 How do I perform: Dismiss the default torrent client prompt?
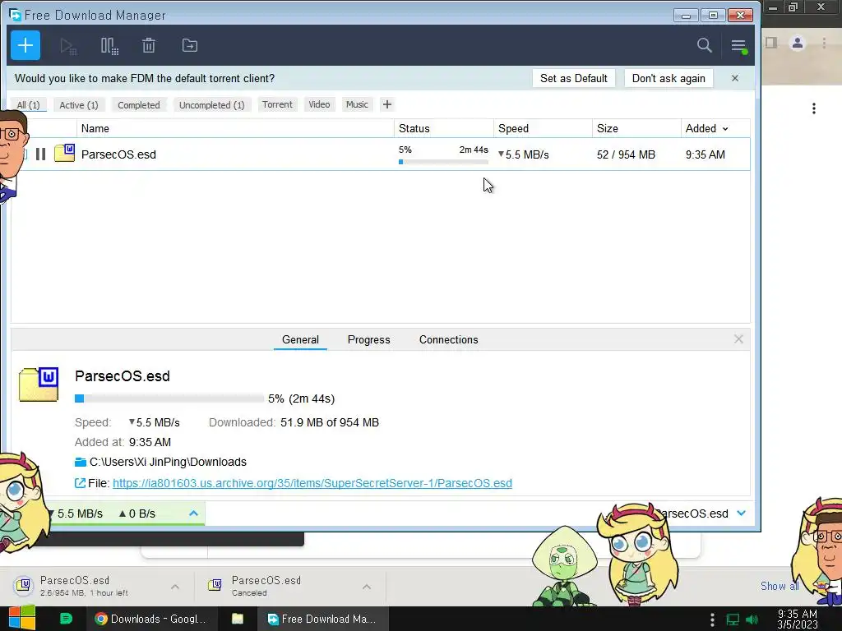(735, 78)
